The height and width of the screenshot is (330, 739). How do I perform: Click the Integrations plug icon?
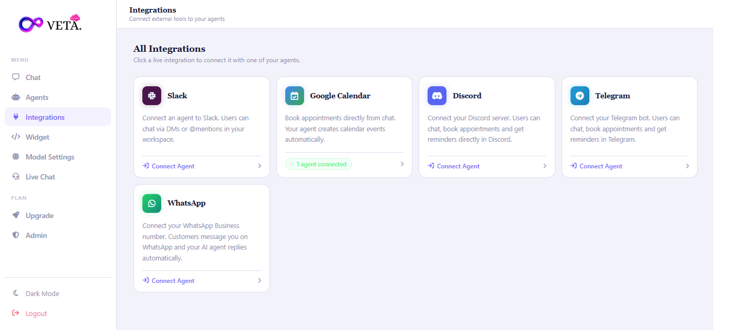click(x=16, y=117)
